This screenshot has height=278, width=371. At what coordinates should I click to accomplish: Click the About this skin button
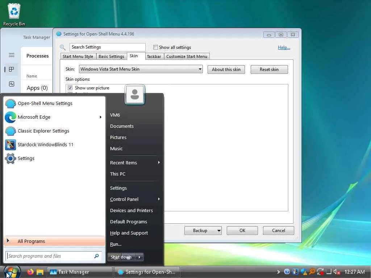coord(226,69)
